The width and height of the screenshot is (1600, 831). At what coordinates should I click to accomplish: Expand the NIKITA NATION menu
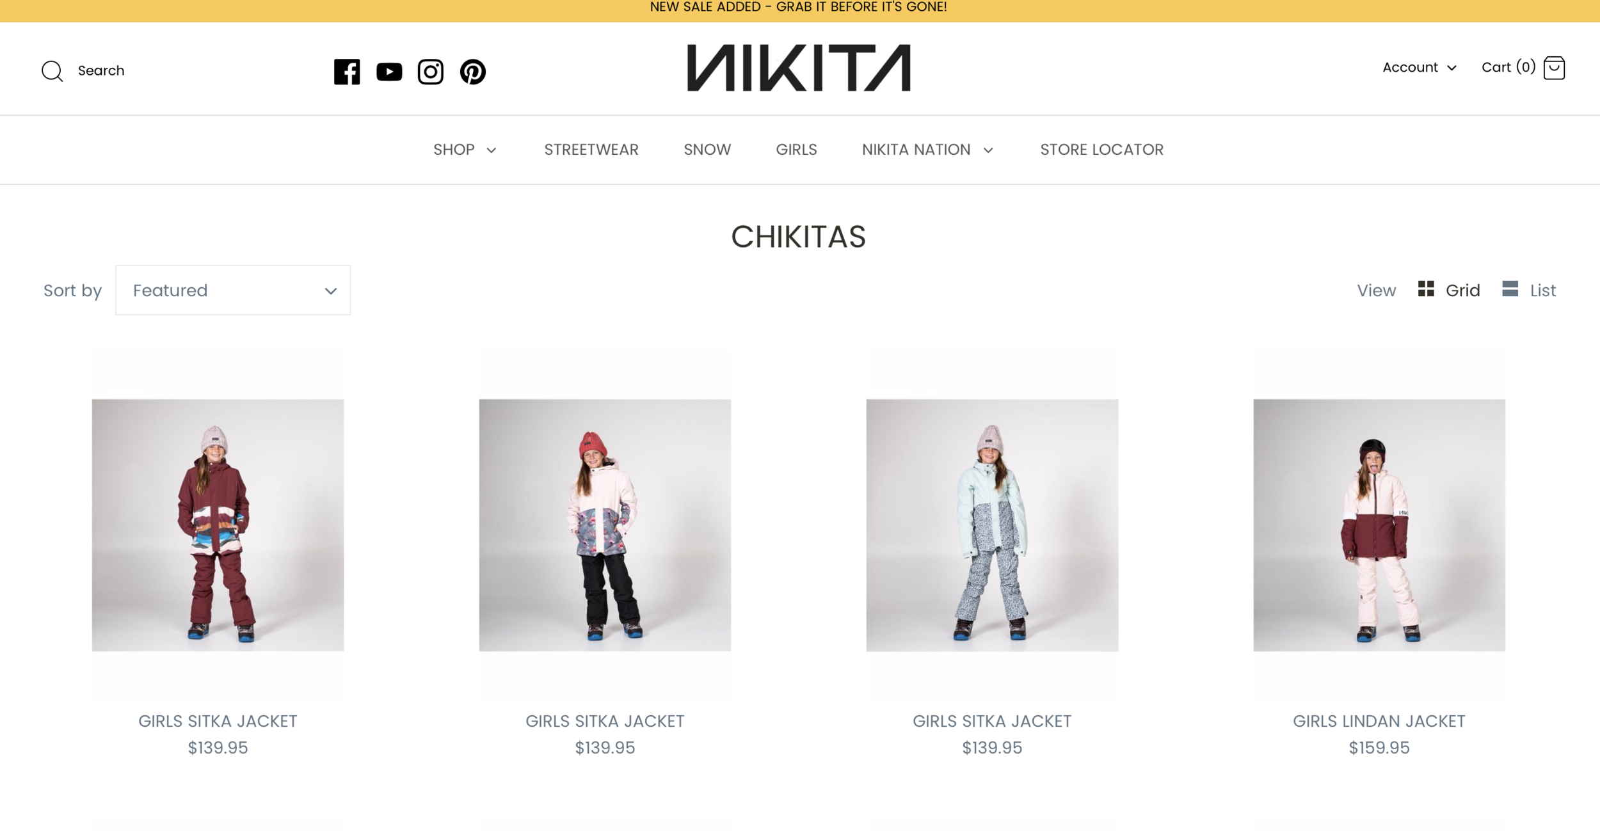(x=927, y=150)
